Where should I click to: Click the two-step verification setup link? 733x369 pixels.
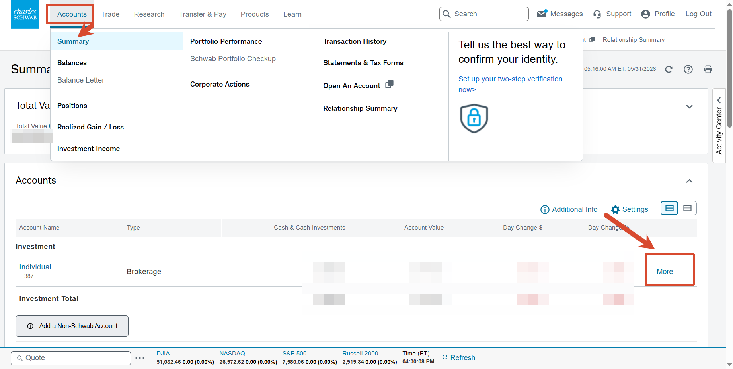[x=510, y=84]
